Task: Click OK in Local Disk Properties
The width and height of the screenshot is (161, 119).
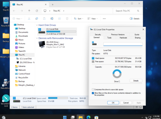Action: click(113, 103)
